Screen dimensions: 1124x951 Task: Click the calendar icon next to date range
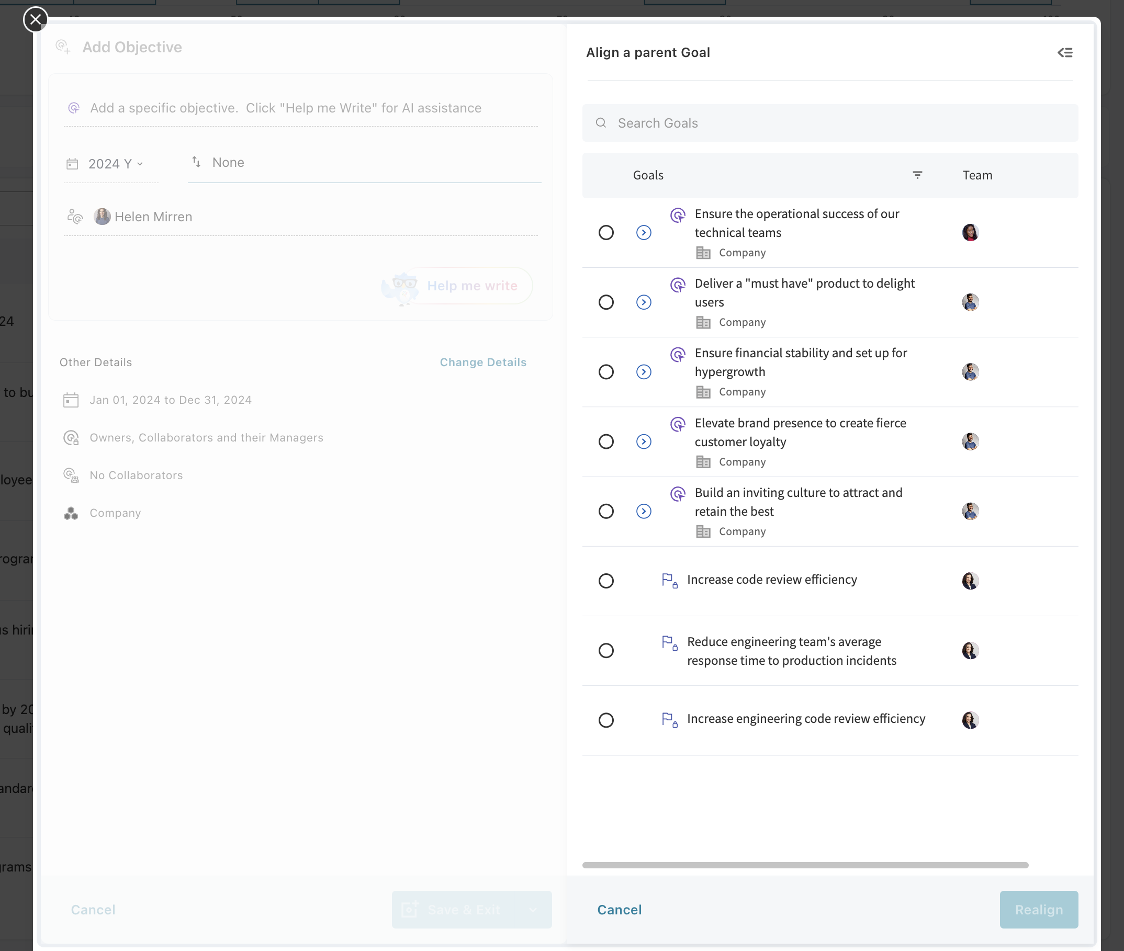pyautogui.click(x=71, y=400)
